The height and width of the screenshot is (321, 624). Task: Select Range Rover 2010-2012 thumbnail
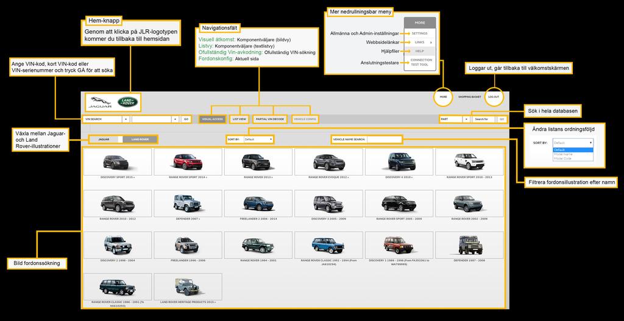[x=118, y=204]
